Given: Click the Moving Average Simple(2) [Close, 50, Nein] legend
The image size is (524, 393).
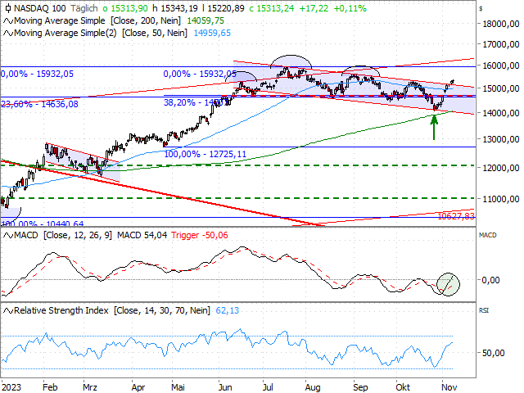Looking at the screenshot, I should click(x=100, y=33).
